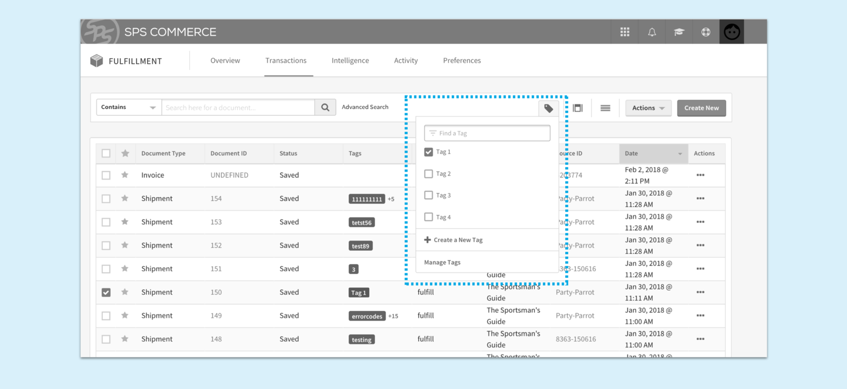Open actions menu for Shipment 154

700,199
